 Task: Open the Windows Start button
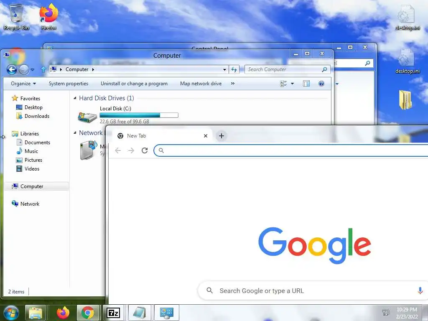tap(11, 313)
